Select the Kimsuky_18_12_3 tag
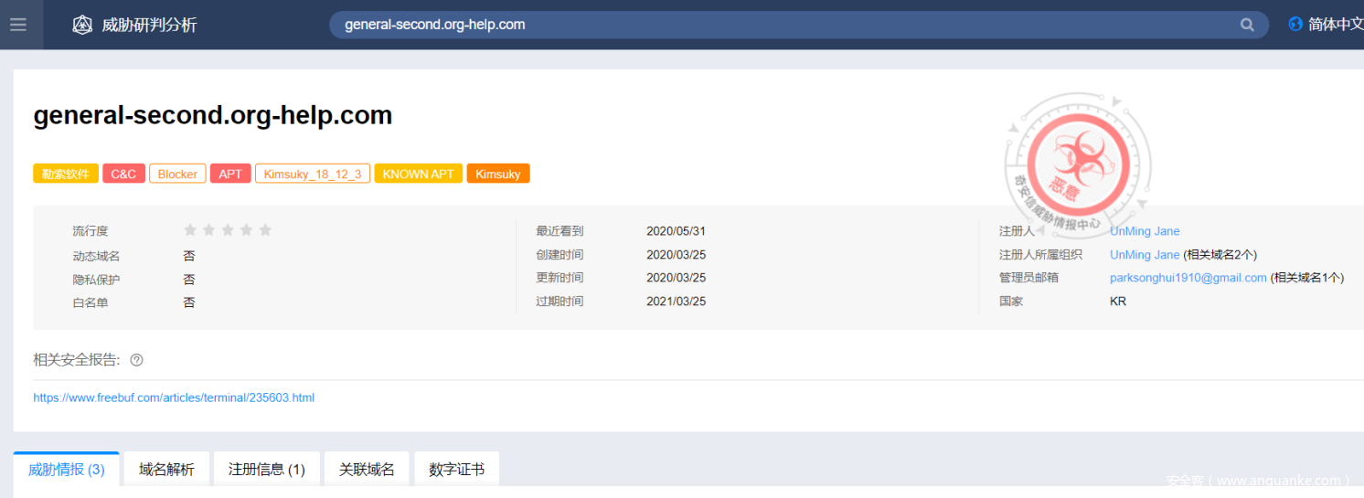 pyautogui.click(x=313, y=174)
